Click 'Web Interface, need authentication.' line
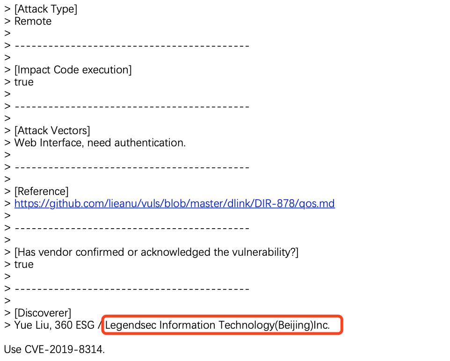The width and height of the screenshot is (450, 361). click(x=100, y=143)
